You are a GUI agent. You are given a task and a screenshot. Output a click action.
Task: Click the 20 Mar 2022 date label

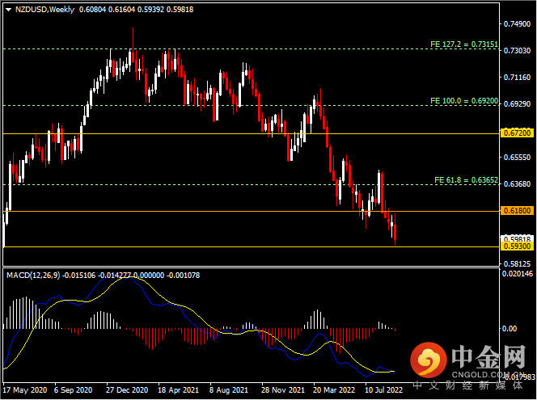[x=334, y=390]
